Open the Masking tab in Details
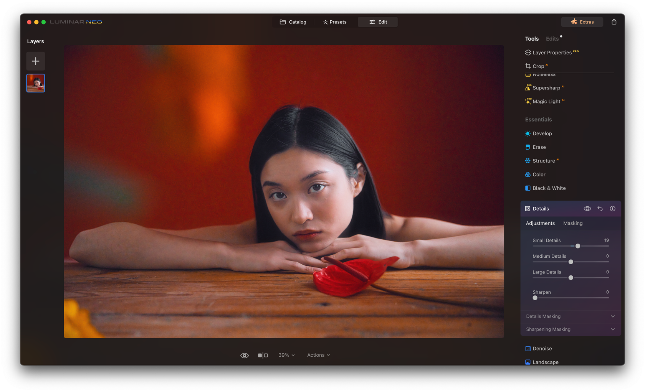Screen dimensions: 645x392 pyautogui.click(x=573, y=223)
